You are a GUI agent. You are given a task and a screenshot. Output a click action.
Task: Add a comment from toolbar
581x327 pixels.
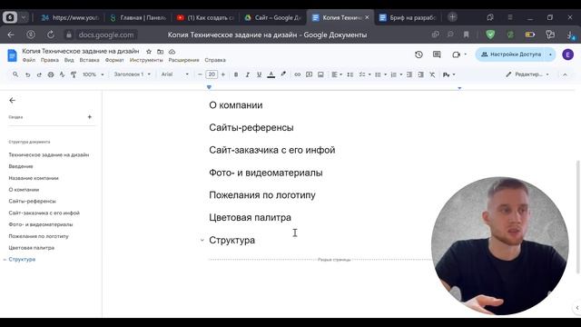[309, 74]
